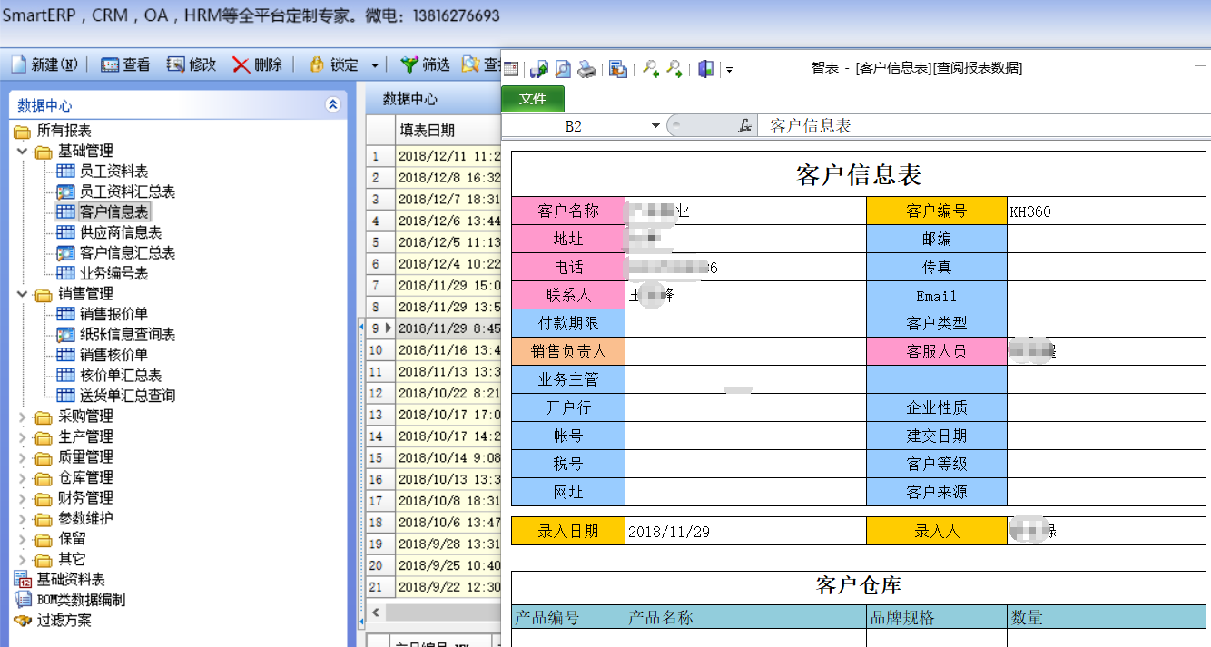The height and width of the screenshot is (647, 1211).
Task: Click the 数据中心 tab above the grid
Action: coord(409,99)
